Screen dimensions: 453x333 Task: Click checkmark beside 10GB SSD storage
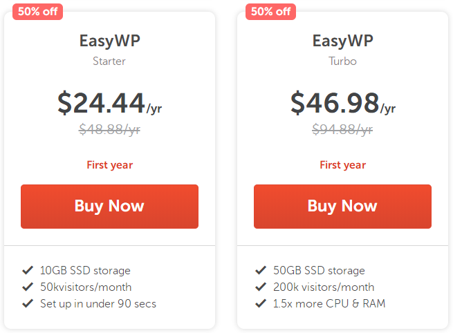coord(28,270)
